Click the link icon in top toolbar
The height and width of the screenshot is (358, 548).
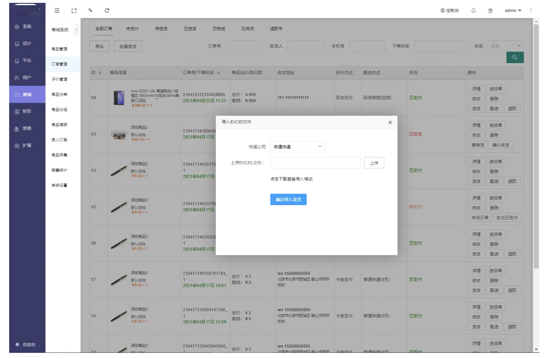tap(90, 10)
